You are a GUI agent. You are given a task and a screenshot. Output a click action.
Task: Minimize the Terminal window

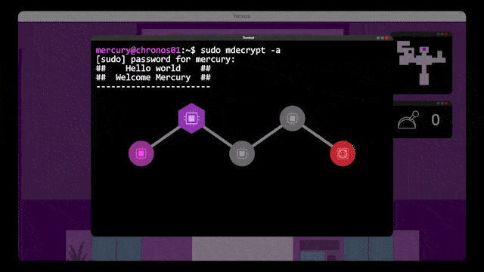pos(378,38)
